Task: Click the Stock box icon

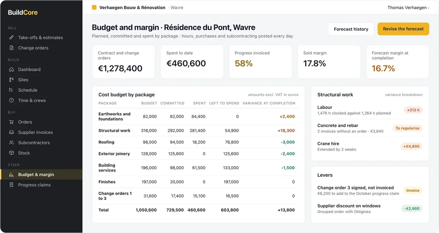Action: [x=11, y=153]
